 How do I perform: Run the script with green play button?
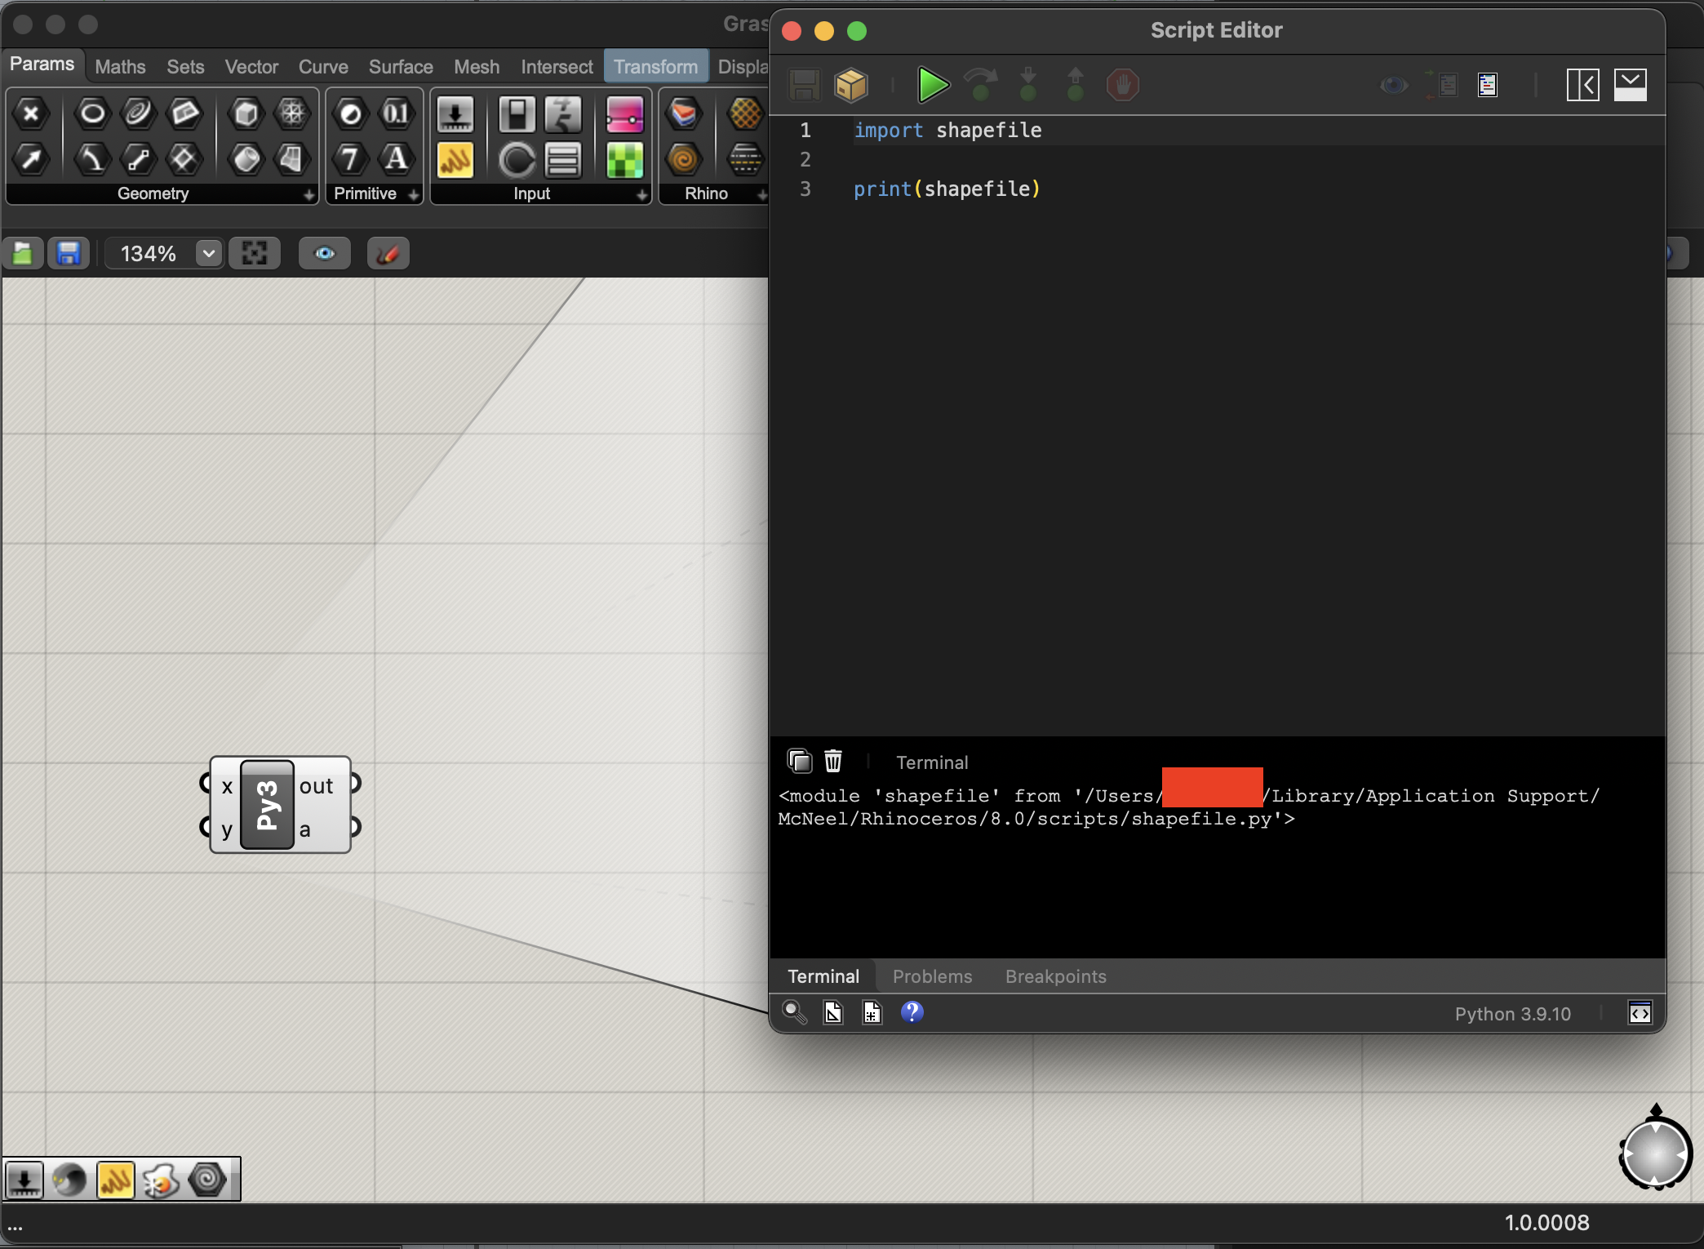(x=932, y=85)
